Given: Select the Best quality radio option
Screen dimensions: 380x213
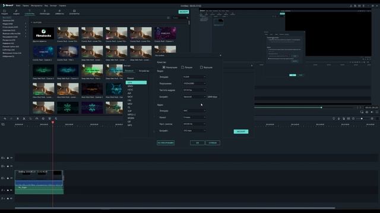Looking at the screenshot, I should [x=164, y=67].
